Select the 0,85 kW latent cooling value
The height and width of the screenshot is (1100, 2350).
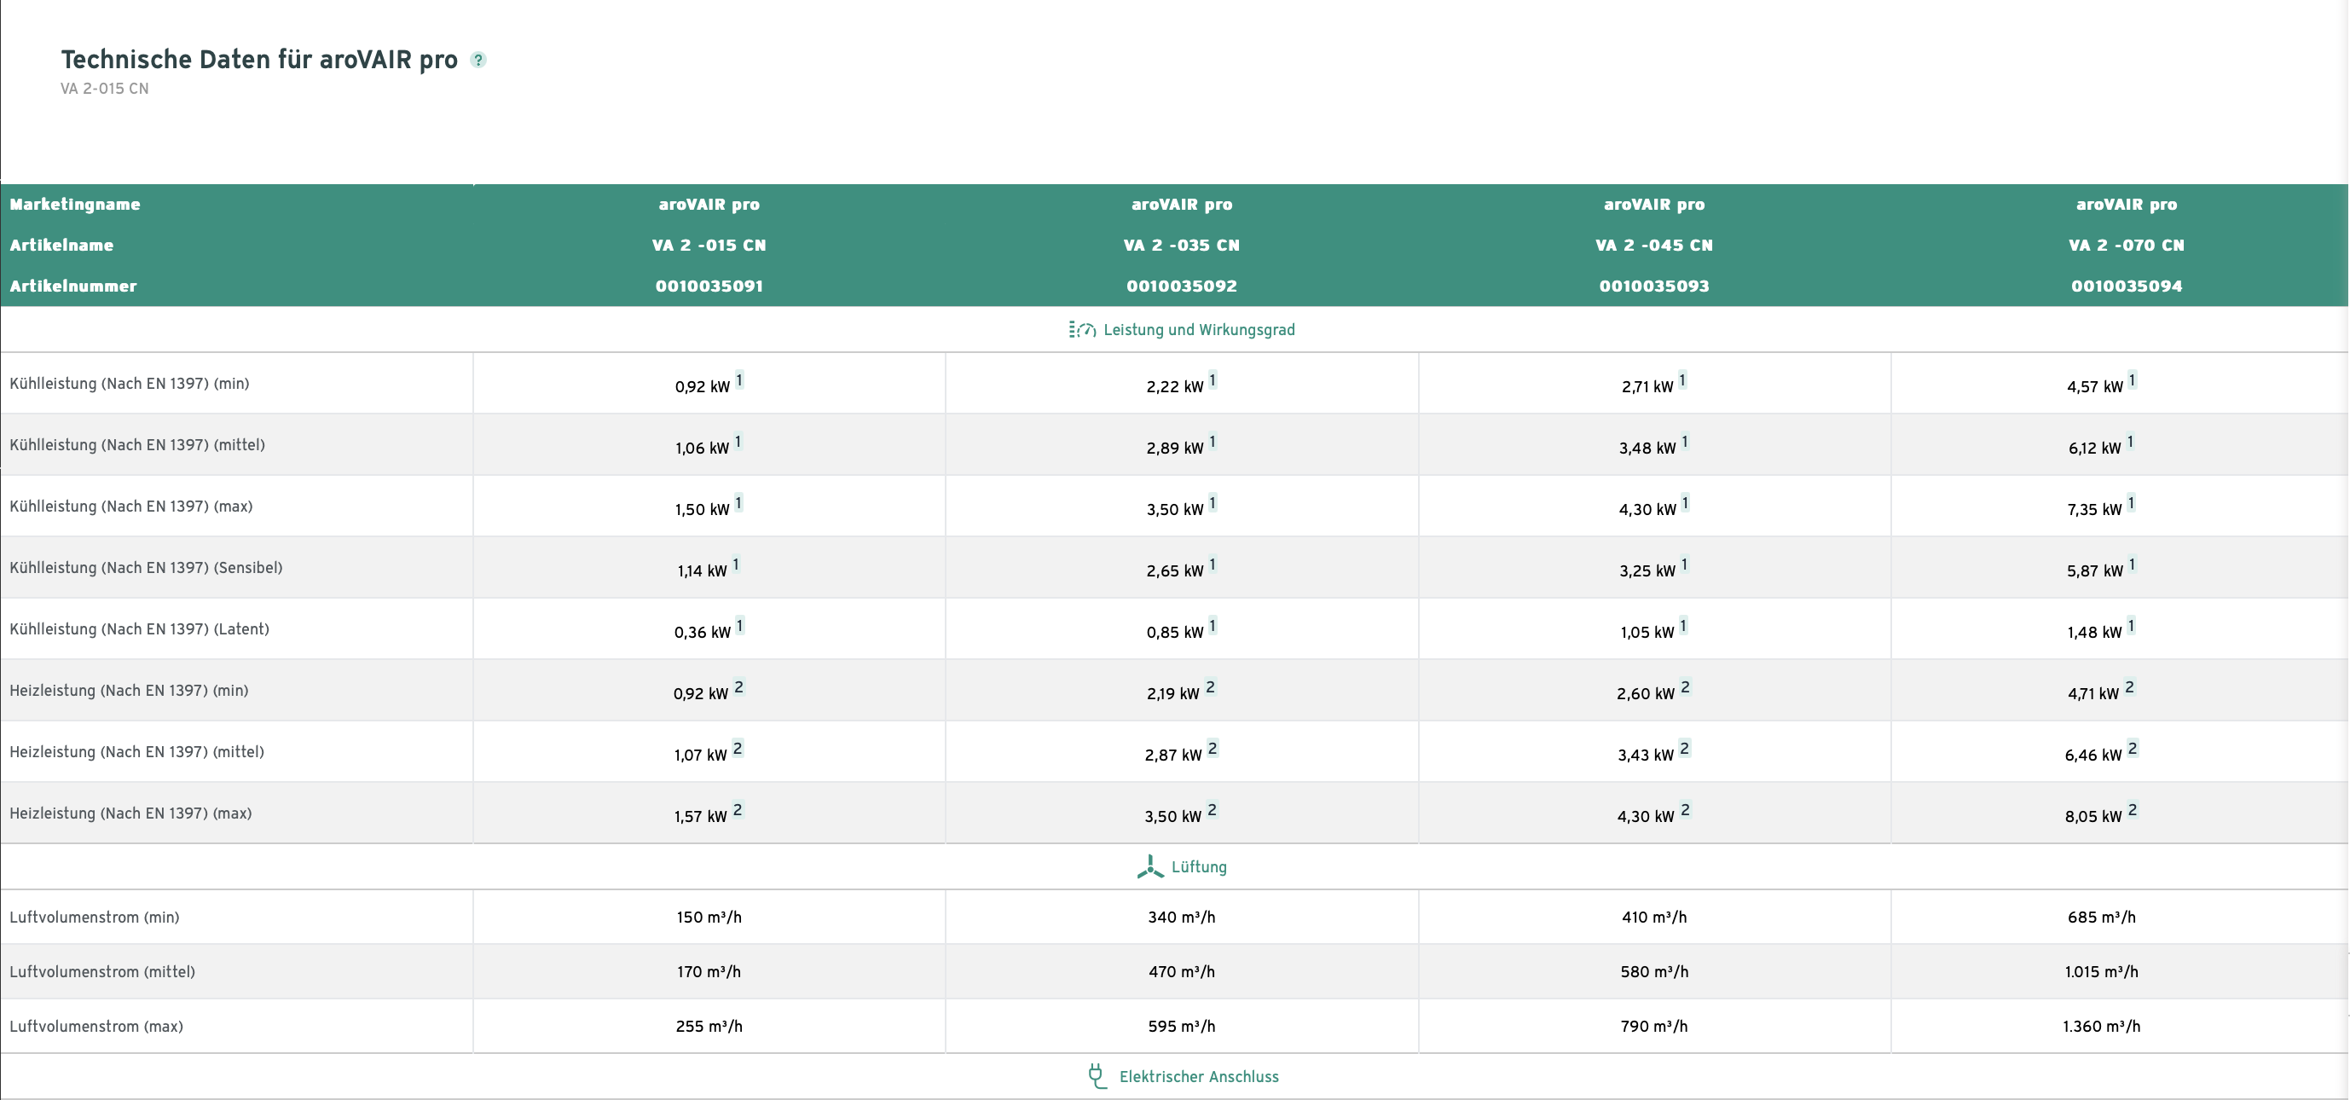1175,632
